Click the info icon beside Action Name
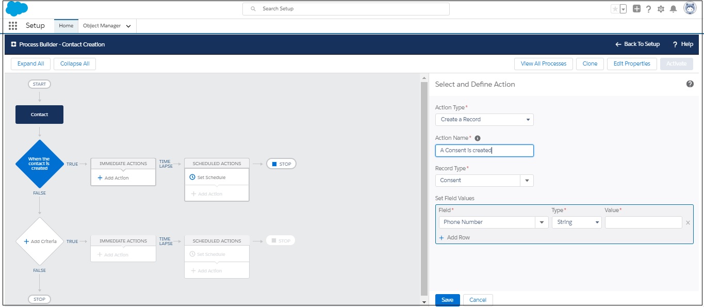Screen dimensions: 704x307 (x=478, y=138)
